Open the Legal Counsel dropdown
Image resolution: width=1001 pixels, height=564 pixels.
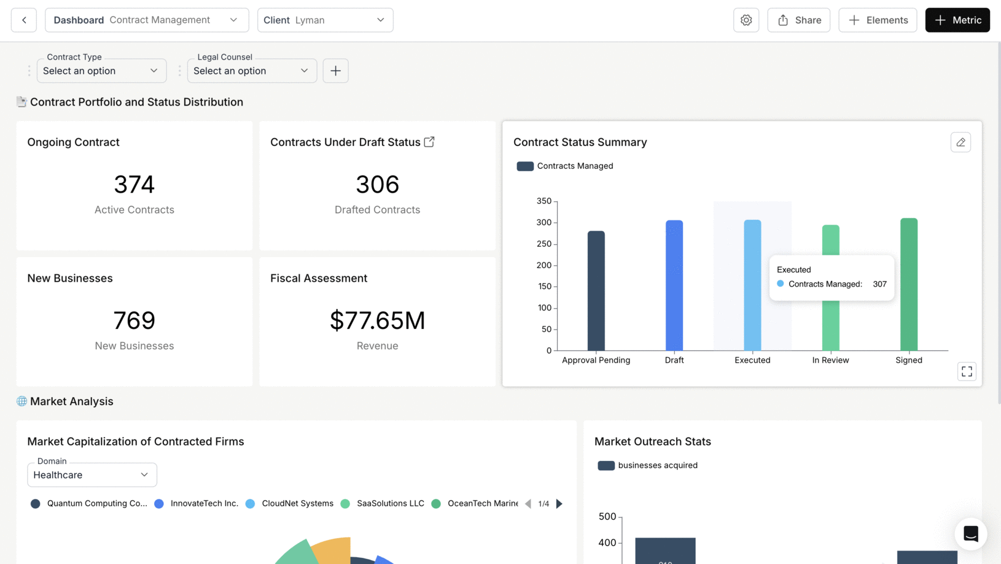(251, 71)
